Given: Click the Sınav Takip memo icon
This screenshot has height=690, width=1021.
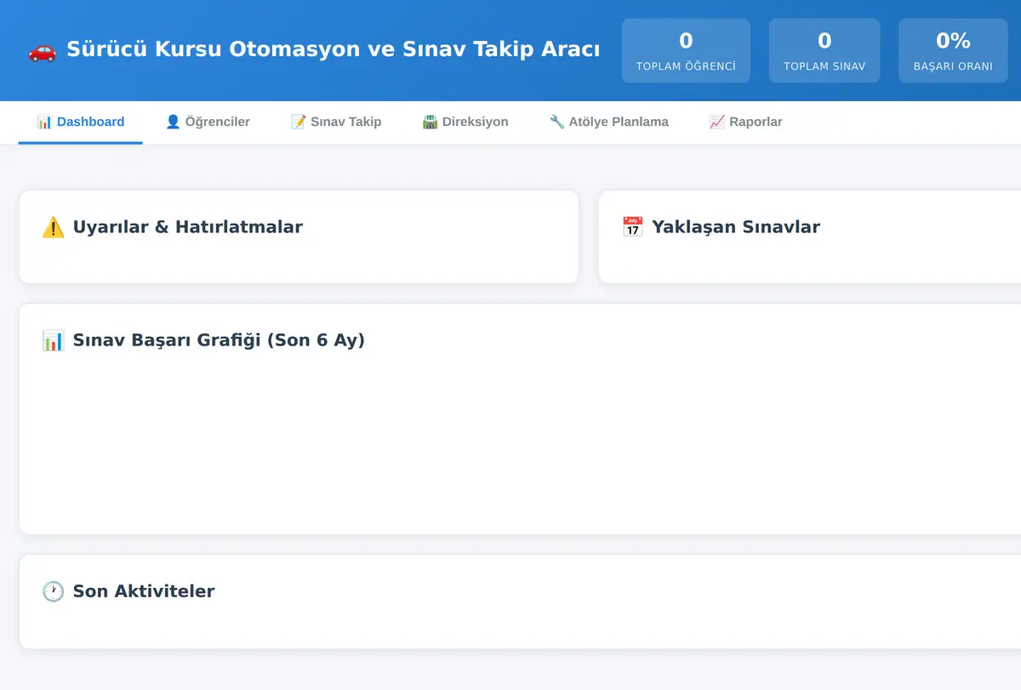Looking at the screenshot, I should [x=298, y=122].
